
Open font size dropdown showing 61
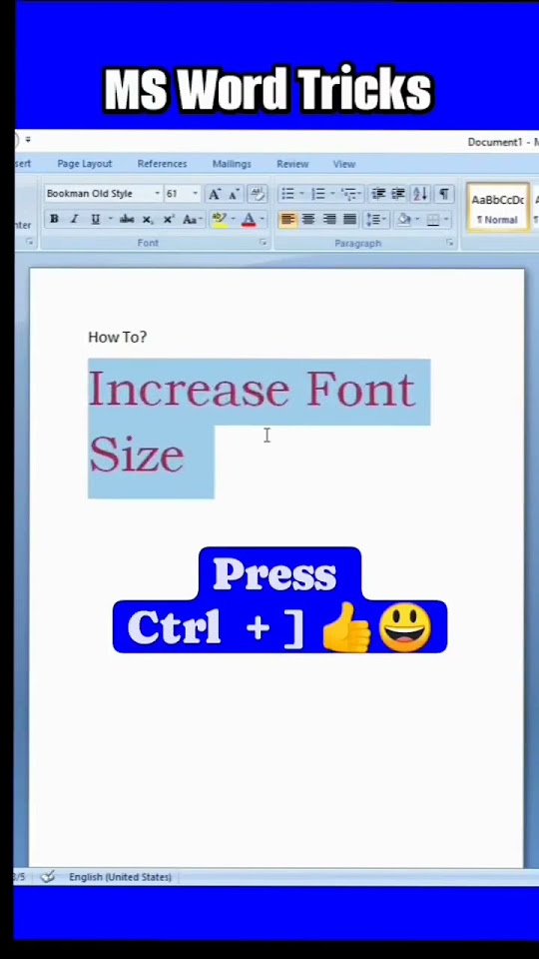196,194
